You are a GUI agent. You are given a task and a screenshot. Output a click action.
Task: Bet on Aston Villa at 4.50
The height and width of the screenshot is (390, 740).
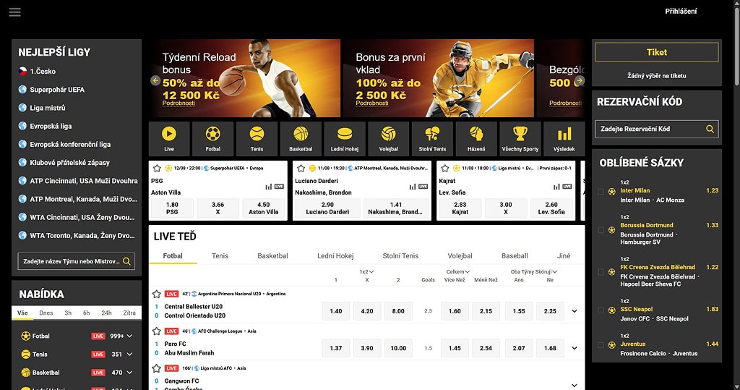pyautogui.click(x=264, y=208)
